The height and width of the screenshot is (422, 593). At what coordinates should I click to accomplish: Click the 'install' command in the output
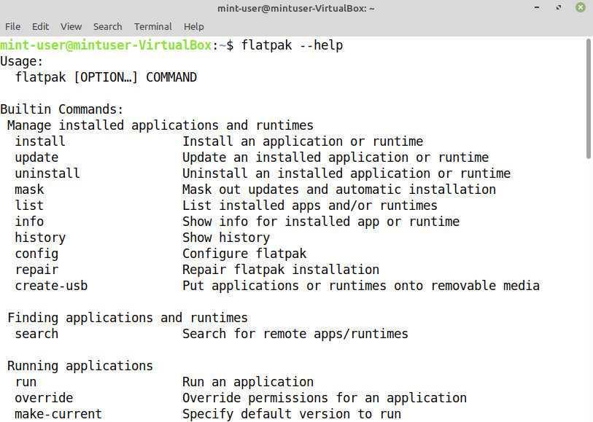[x=40, y=141]
